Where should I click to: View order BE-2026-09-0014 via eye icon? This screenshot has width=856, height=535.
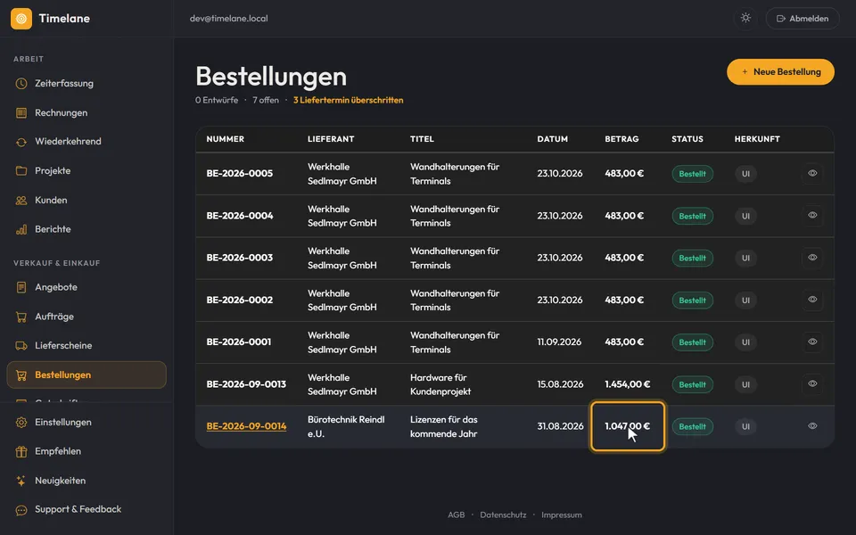[x=812, y=426]
